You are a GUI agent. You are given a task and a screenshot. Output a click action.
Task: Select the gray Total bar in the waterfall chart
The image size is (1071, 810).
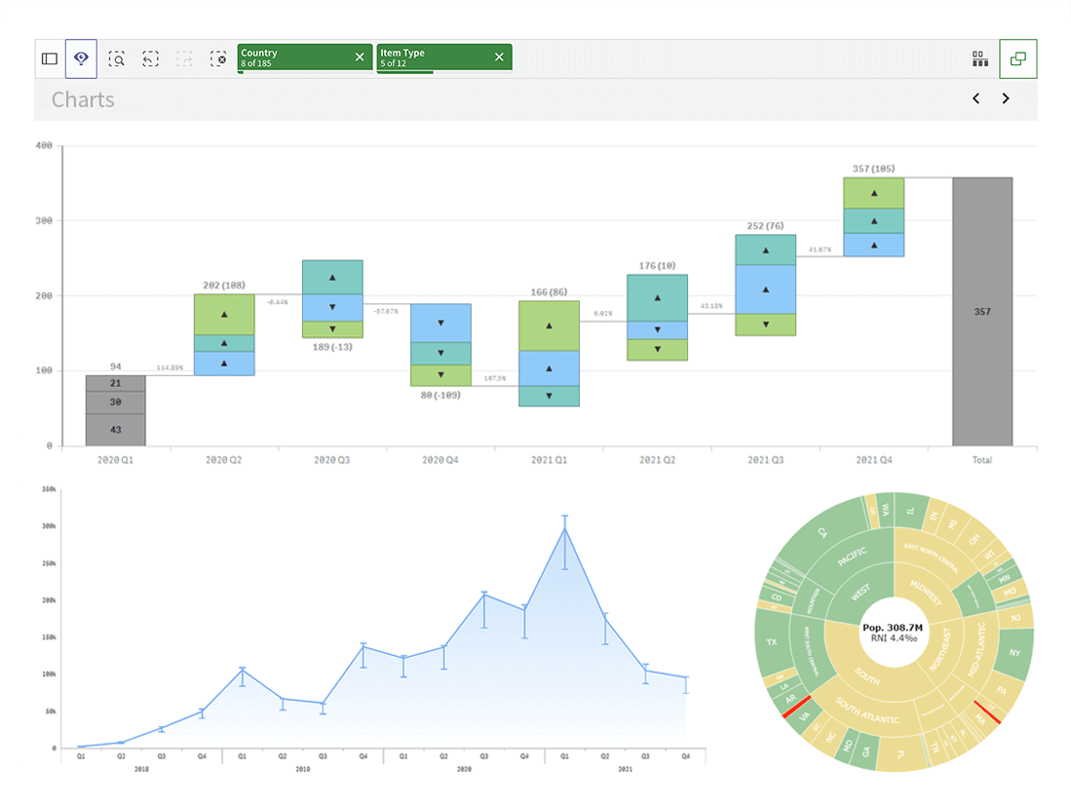tap(982, 312)
